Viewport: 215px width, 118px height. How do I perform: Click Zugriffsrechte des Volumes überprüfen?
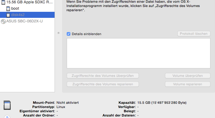[103, 76]
